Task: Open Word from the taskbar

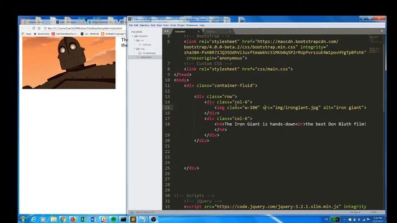Action: point(93,219)
